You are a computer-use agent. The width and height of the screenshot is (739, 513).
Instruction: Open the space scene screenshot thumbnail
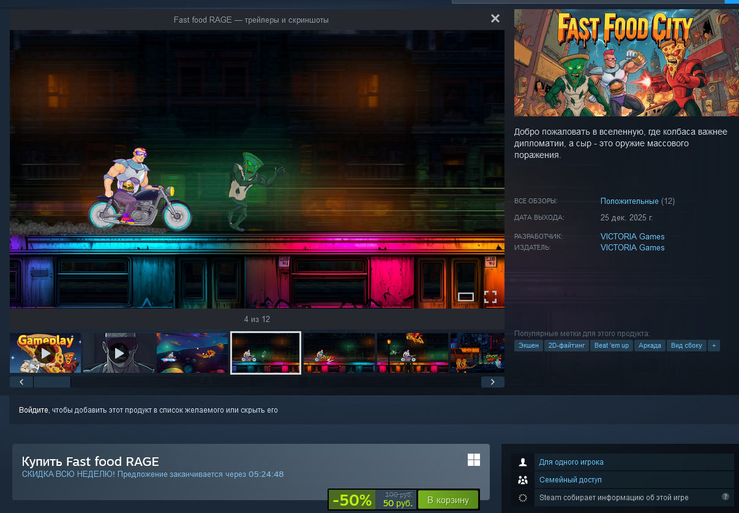[x=192, y=353]
